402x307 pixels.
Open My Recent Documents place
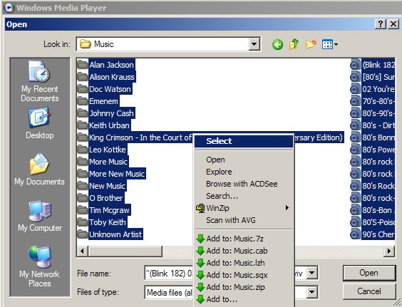[x=40, y=81]
